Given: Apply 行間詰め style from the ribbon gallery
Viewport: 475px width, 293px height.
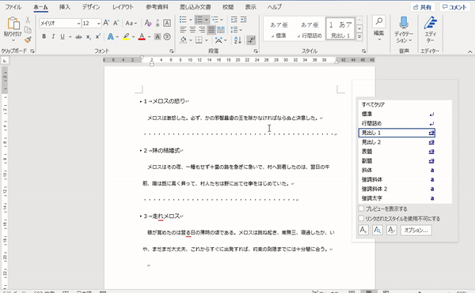Looking at the screenshot, I should coord(310,29).
